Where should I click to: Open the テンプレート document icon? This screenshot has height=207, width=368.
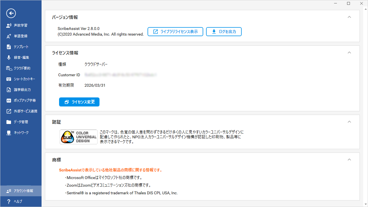click(x=8, y=47)
